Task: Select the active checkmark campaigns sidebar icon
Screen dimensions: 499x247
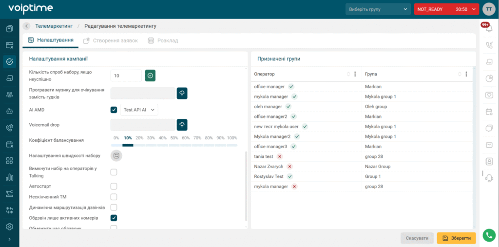Action: 10,62
